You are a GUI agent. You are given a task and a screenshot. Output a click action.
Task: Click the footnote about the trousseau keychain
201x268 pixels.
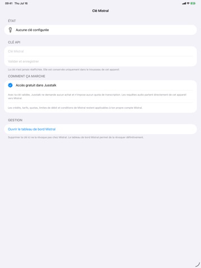tap(64, 70)
